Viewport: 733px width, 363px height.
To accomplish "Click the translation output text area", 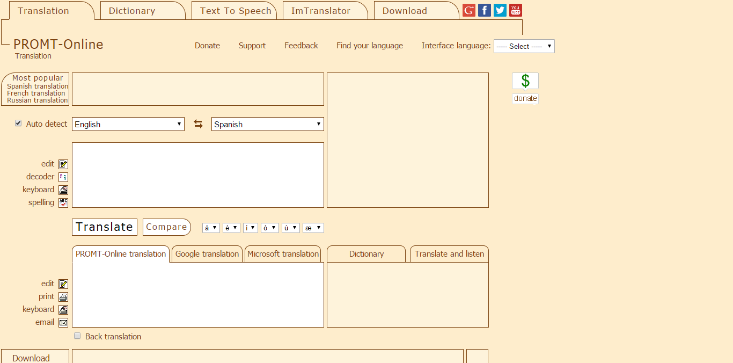I will point(198,295).
